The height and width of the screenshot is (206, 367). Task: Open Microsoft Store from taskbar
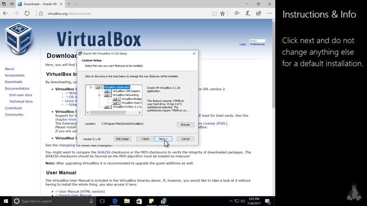139,201
